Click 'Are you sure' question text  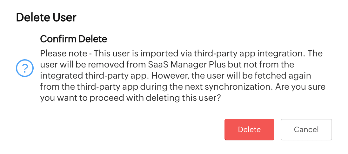pos(300,87)
